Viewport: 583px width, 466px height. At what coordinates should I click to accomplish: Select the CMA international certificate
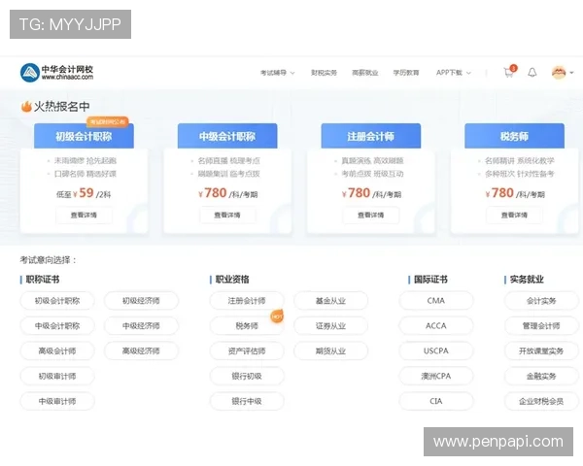(436, 301)
